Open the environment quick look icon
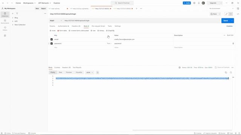 pyautogui.click(x=238, y=9)
